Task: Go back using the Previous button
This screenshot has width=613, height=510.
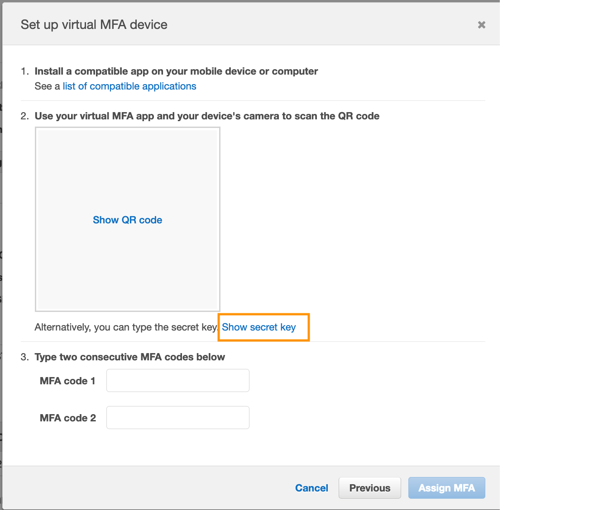Action: coord(369,488)
